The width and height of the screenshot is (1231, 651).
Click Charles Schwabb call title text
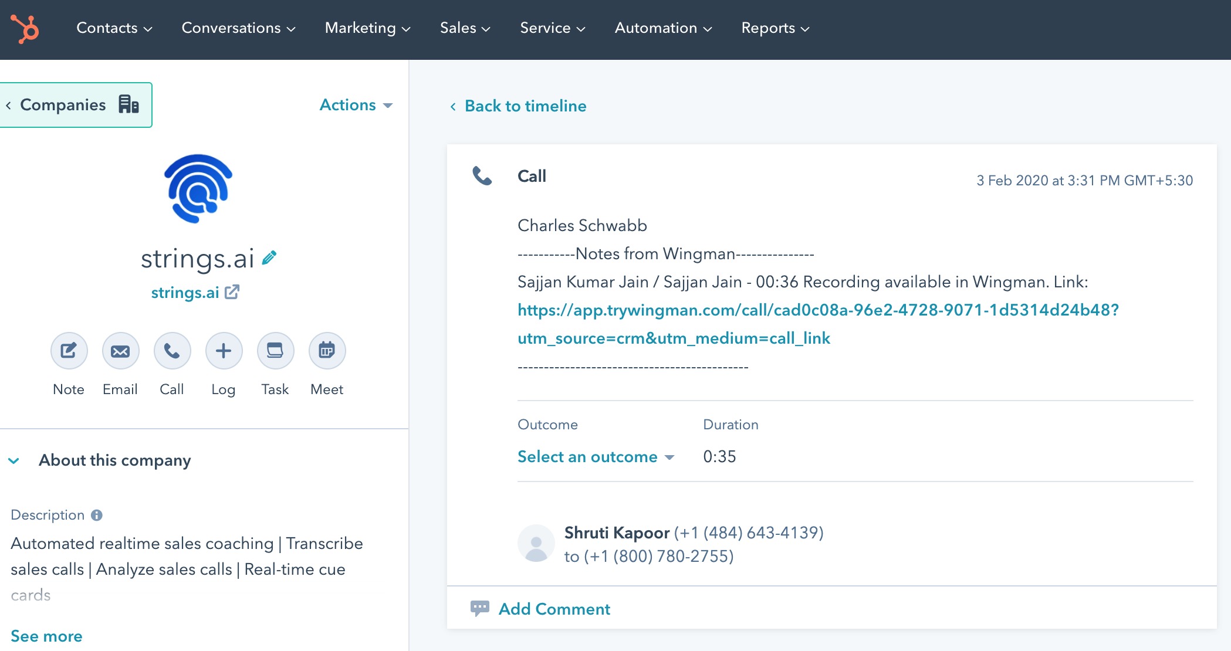click(582, 226)
